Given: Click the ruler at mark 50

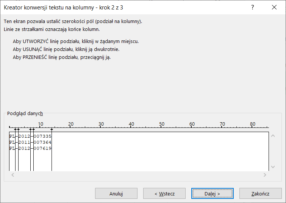Looking at the screenshot, I should (161, 127).
